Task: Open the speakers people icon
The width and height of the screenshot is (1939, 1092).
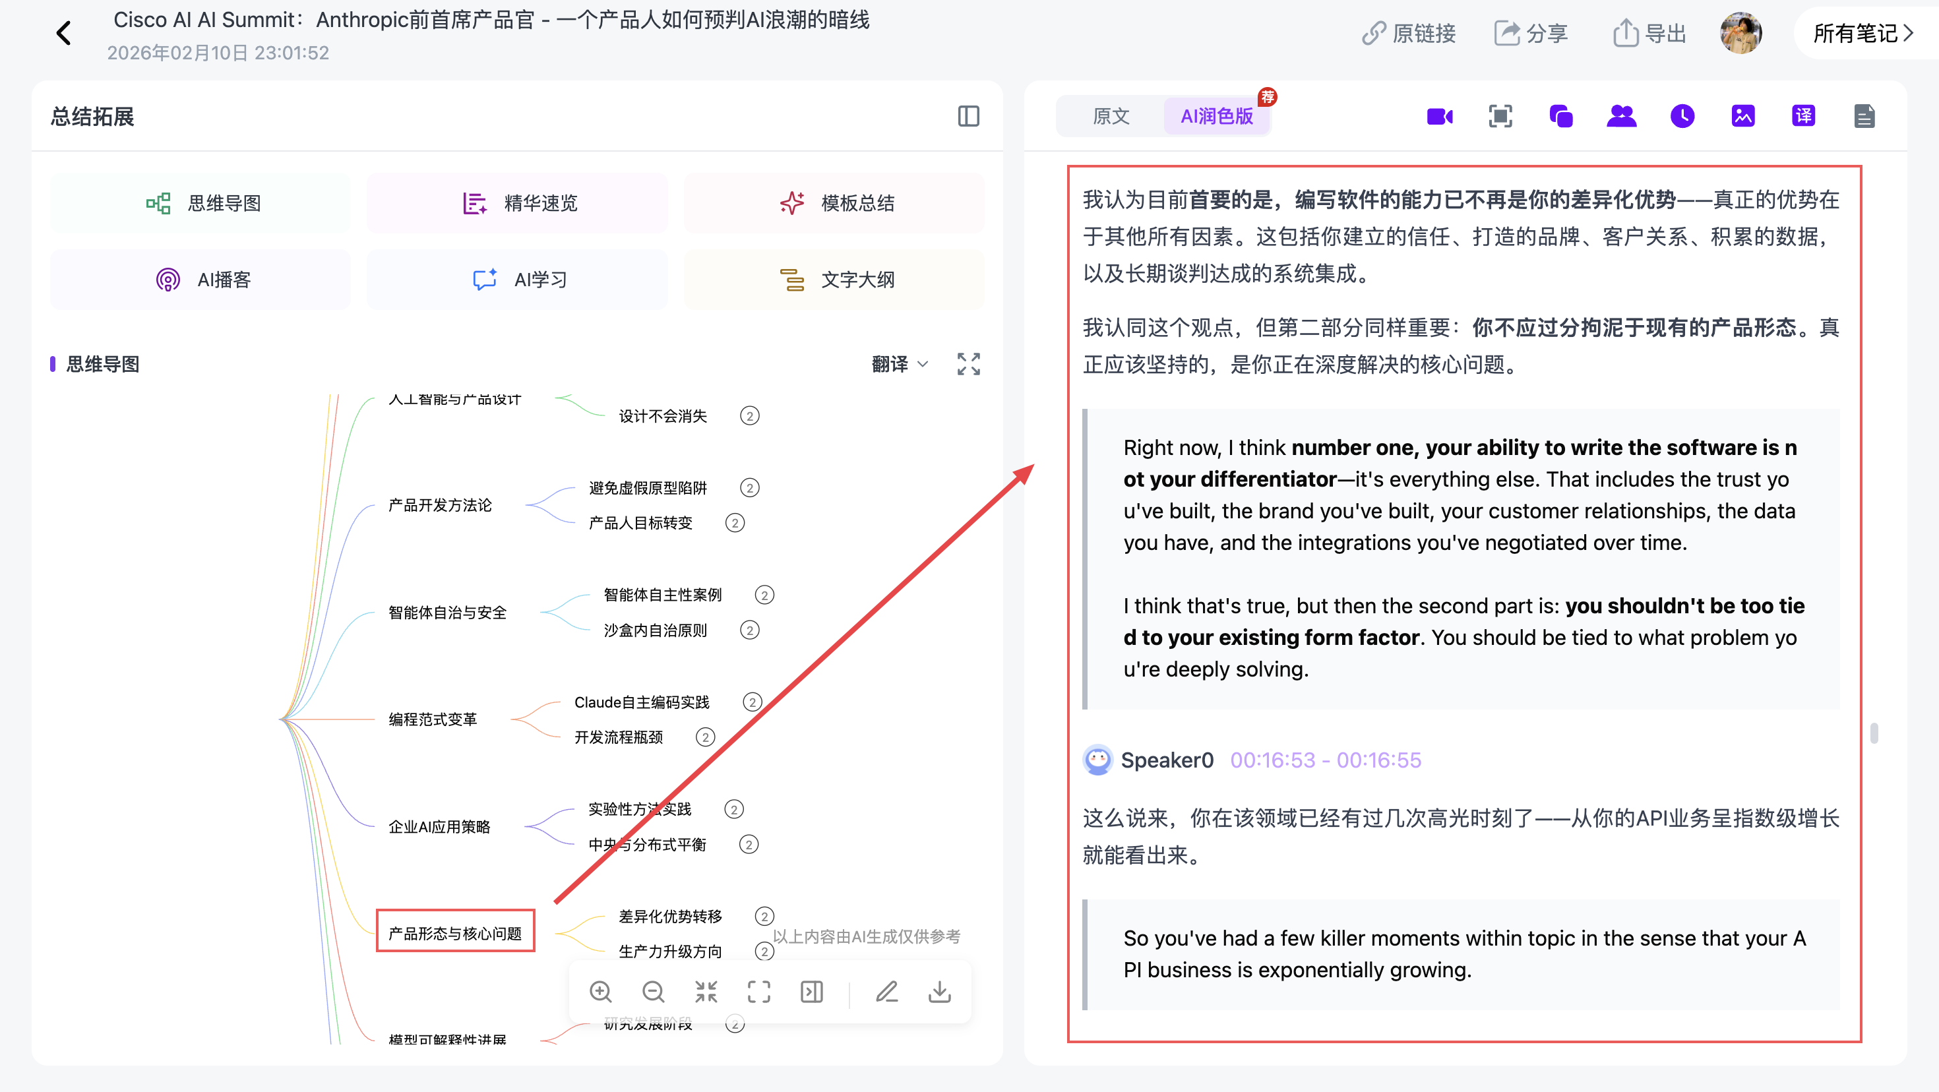Action: pos(1621,116)
